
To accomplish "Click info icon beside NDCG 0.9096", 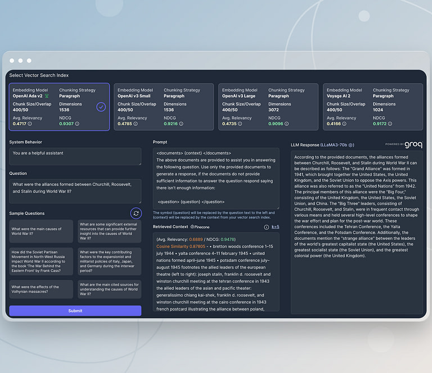I will tap(286, 124).
